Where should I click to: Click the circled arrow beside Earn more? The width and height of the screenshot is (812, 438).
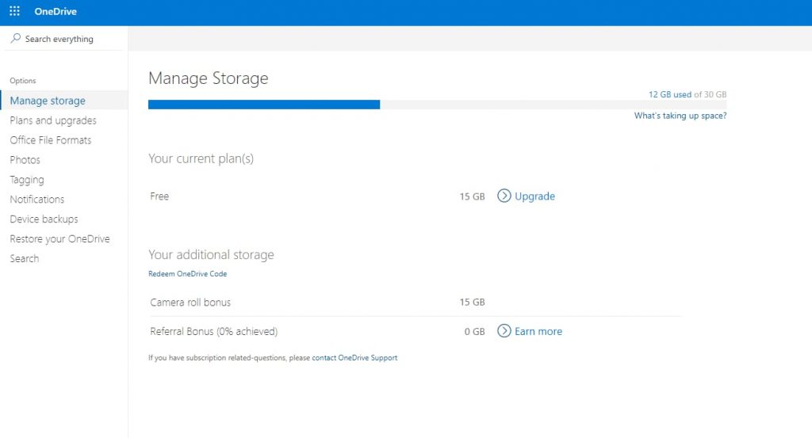pyautogui.click(x=504, y=331)
